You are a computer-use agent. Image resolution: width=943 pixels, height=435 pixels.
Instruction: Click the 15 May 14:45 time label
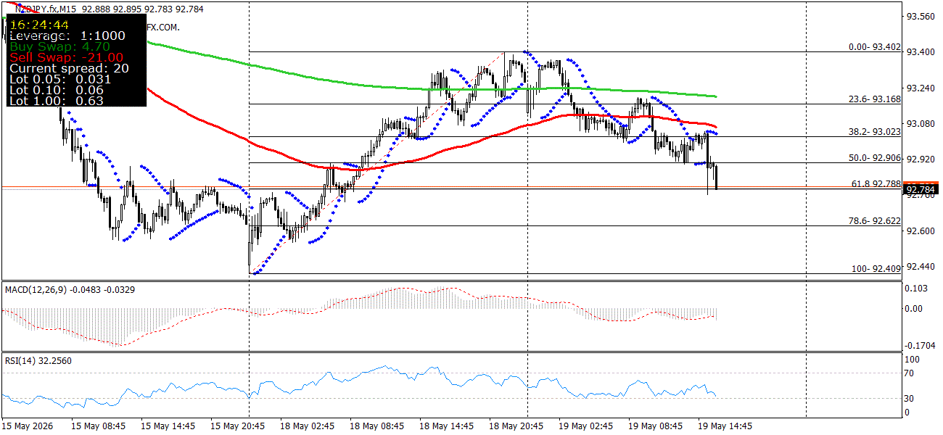pyautogui.click(x=168, y=426)
